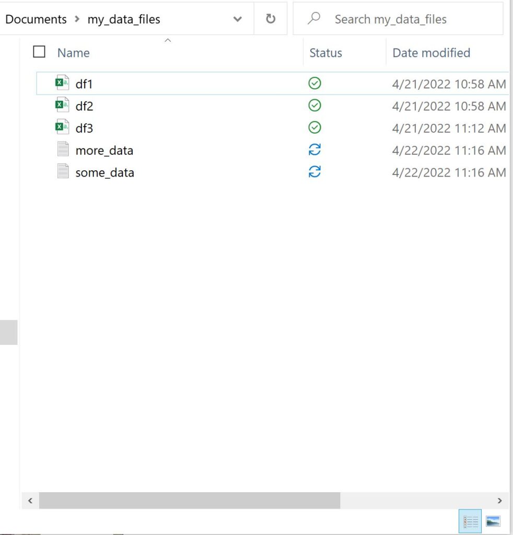Open the df3 Excel file icon
This screenshot has width=513, height=535.
(x=62, y=127)
